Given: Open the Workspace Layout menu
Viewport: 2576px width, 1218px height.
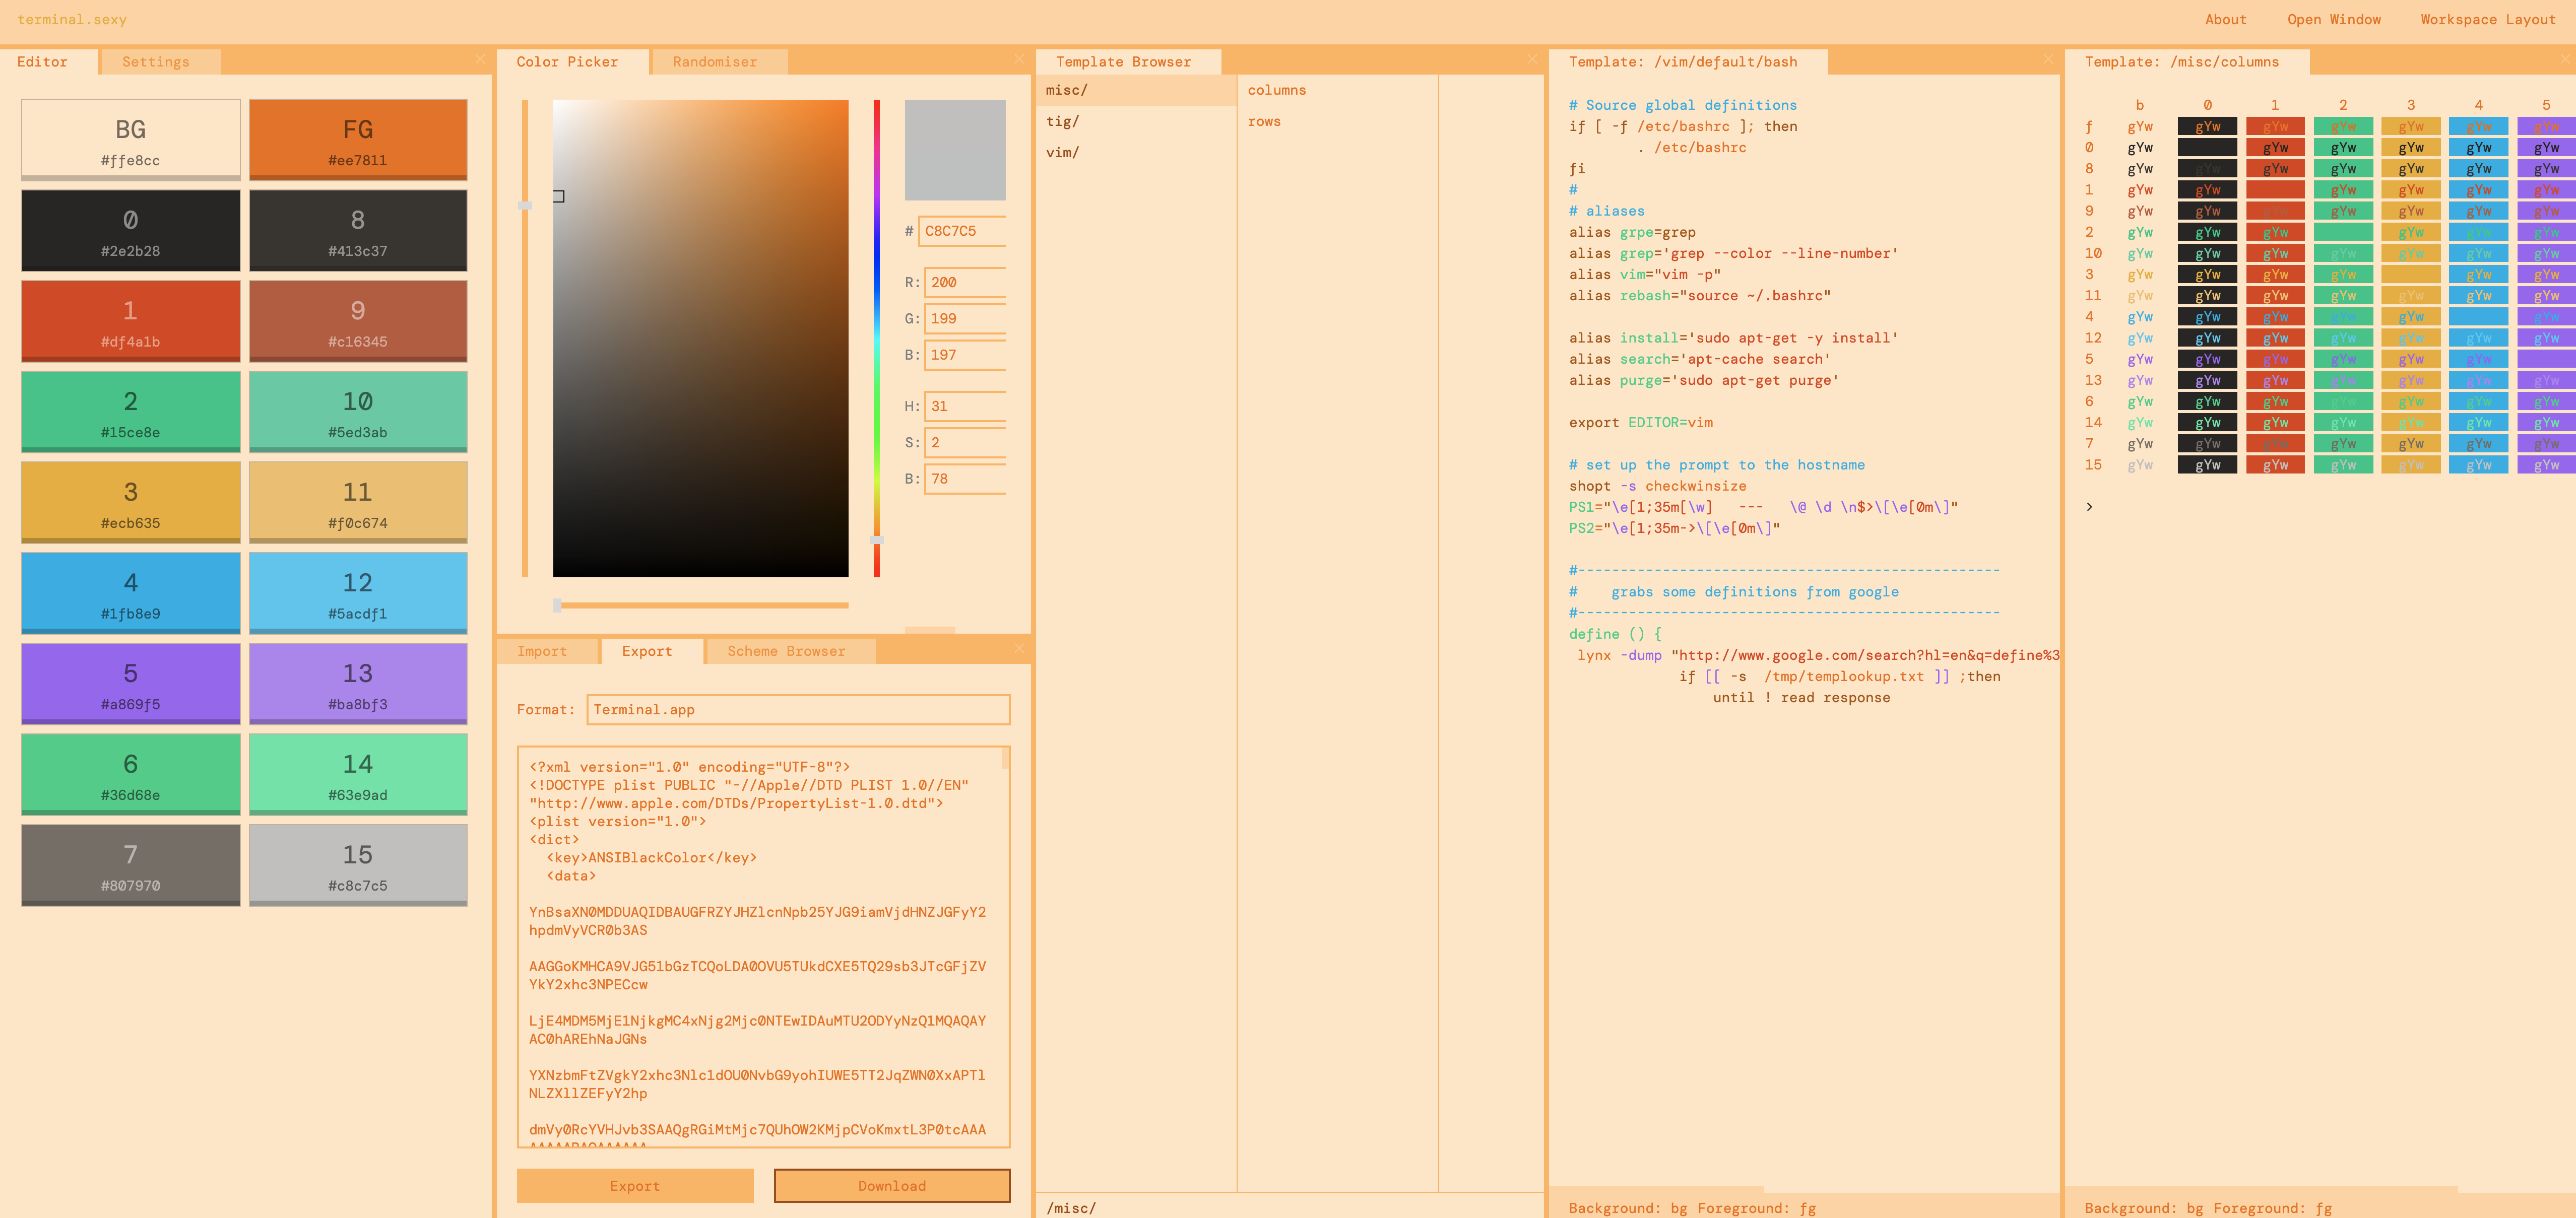Looking at the screenshot, I should tap(2487, 19).
